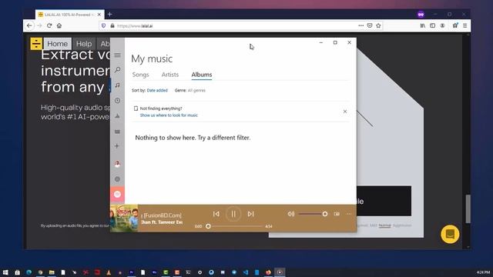Viewport: 493px width, 277px height.
Task: Pause the playing song
Action: click(233, 214)
